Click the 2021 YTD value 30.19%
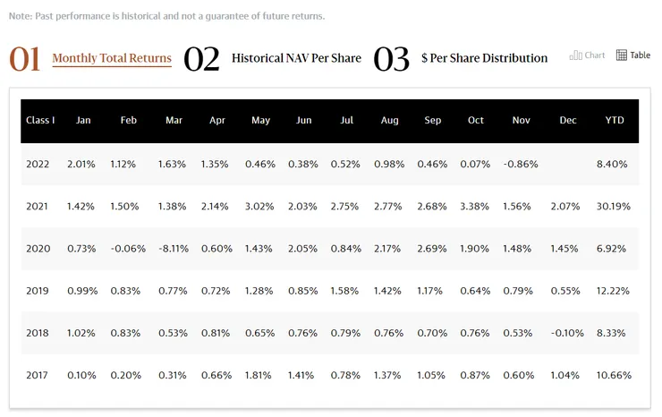This screenshot has height=417, width=662. pyautogui.click(x=615, y=207)
